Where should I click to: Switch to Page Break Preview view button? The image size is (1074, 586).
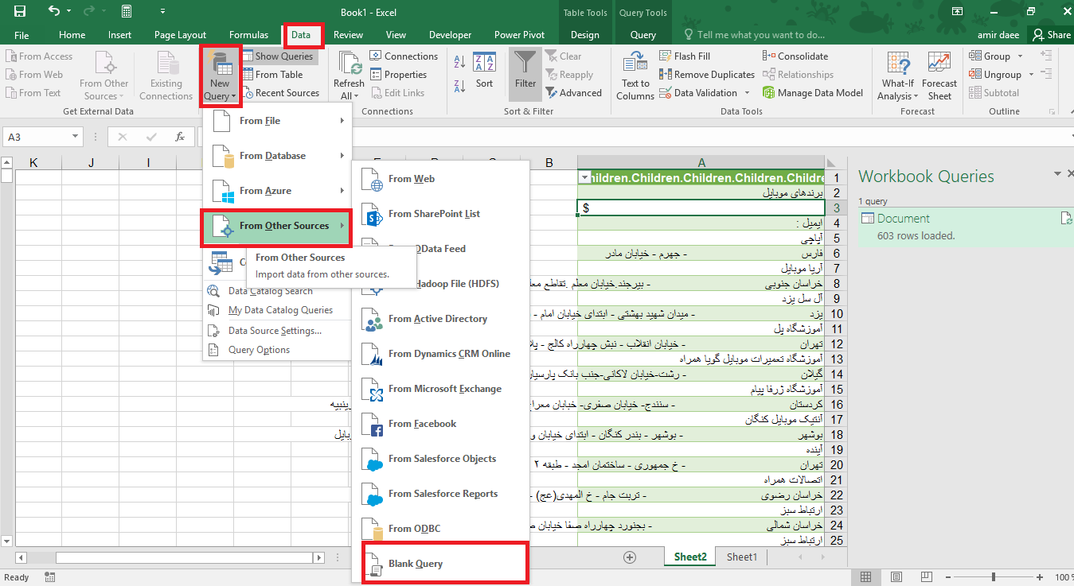click(928, 577)
